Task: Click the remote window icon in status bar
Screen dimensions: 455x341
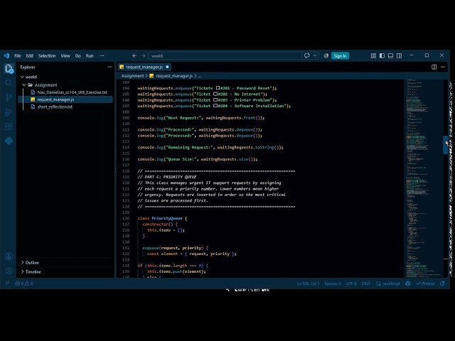Action: click(x=8, y=283)
